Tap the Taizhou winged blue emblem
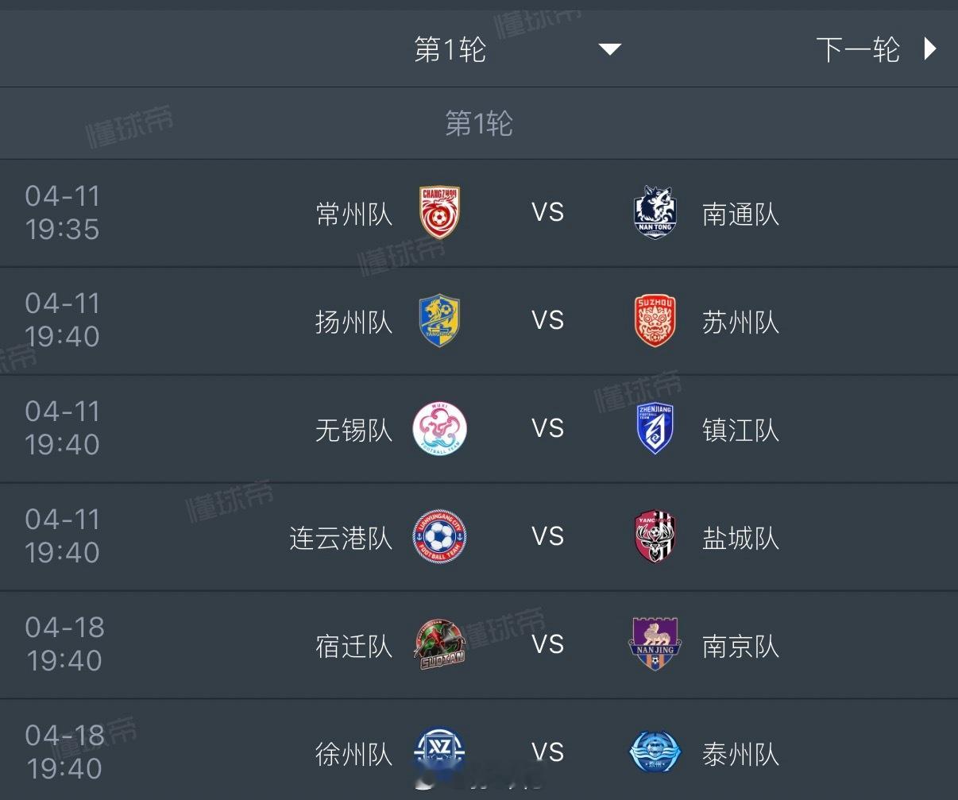The image size is (958, 800). pyautogui.click(x=655, y=752)
